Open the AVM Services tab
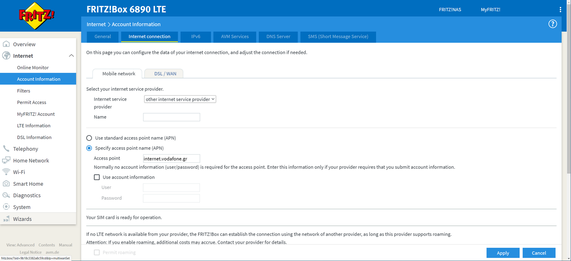 [235, 37]
